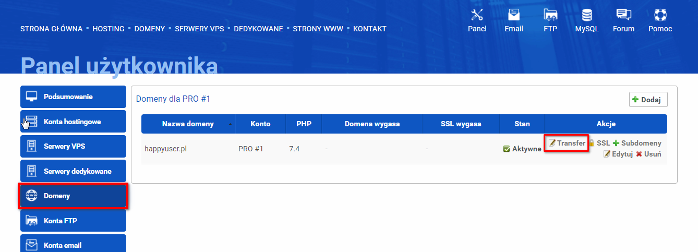Open the Email envelope icon

[x=513, y=15]
